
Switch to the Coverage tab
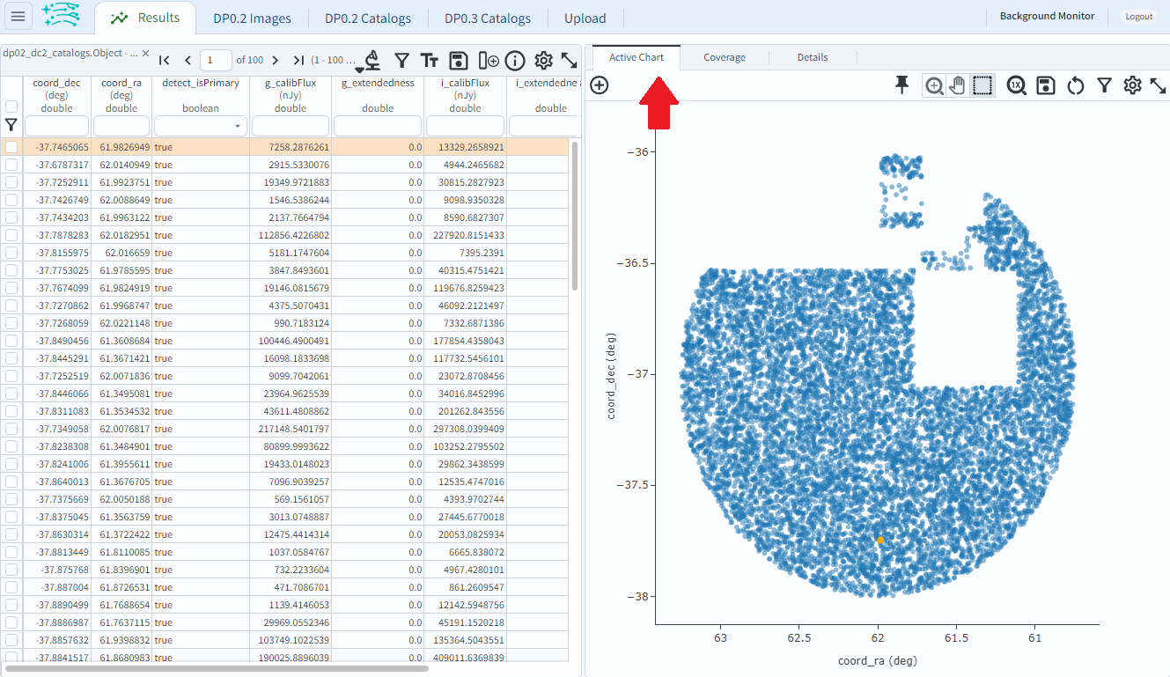click(x=724, y=57)
